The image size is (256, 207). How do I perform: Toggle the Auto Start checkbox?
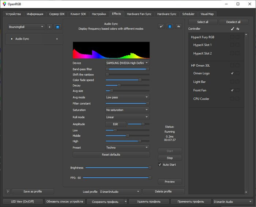click(x=160, y=165)
